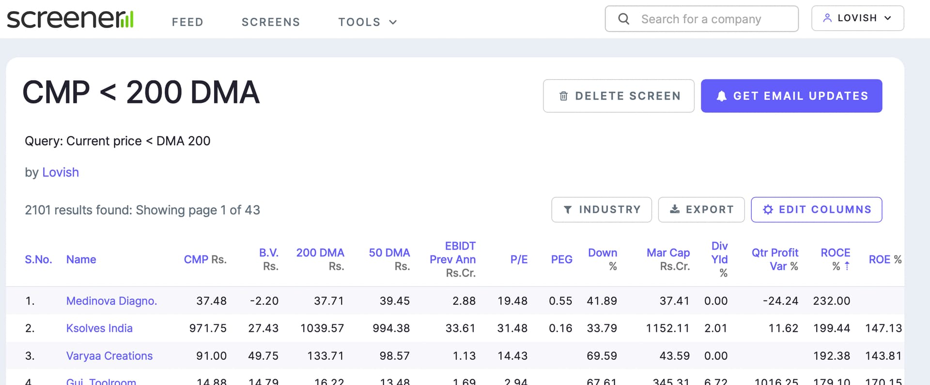Viewport: 930px width, 385px height.
Task: Open the Screener logo home link
Action: point(70,19)
